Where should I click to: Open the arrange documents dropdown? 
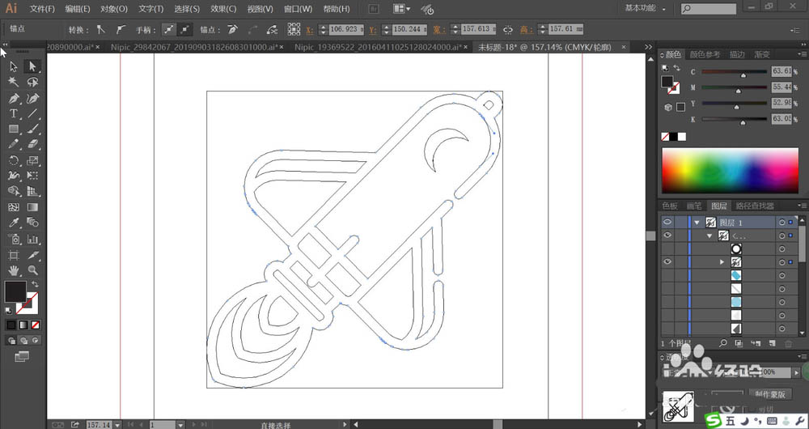[401, 9]
